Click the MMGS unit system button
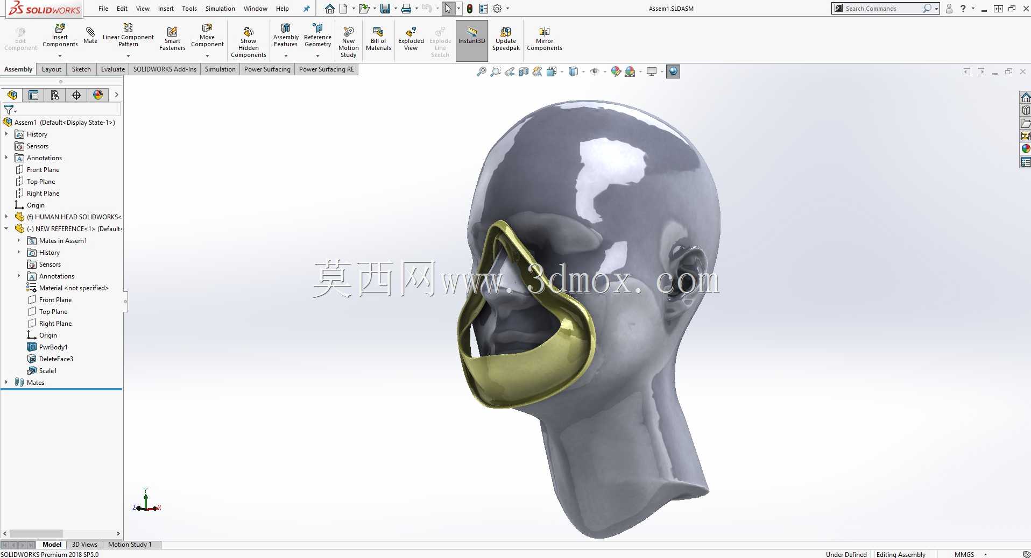Viewport: 1031px width, 558px height. 964,554
